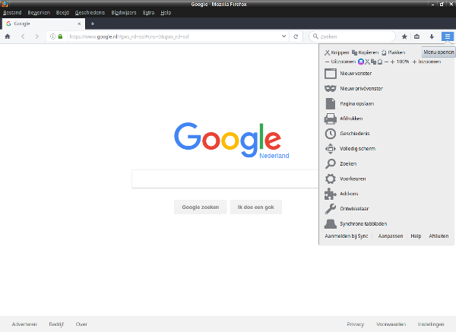Open the bookmarks list briefcase icon
456x332 pixels.
[x=416, y=36]
